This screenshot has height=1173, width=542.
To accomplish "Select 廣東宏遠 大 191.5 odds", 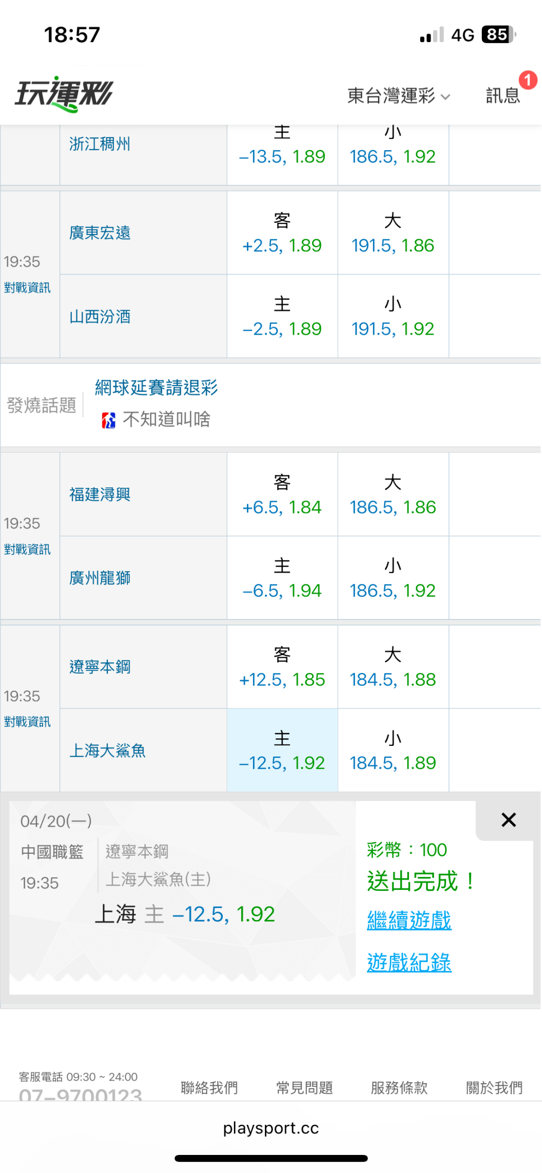I will coord(393,233).
